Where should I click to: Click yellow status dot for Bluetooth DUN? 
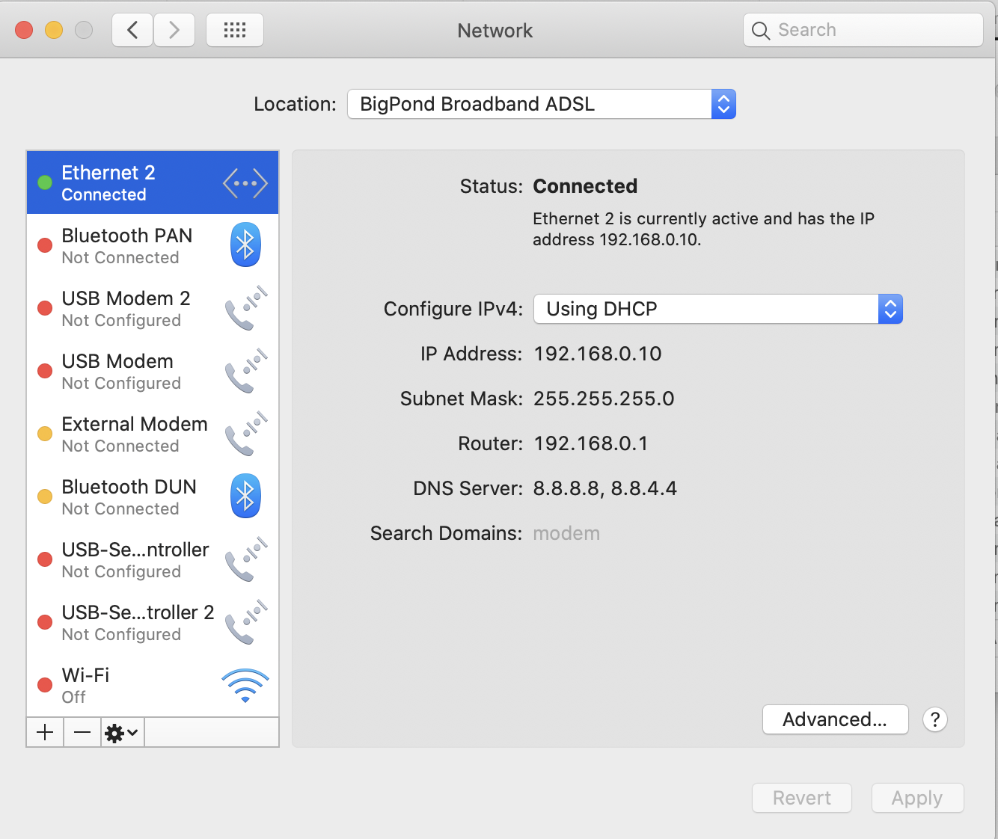pos(45,497)
